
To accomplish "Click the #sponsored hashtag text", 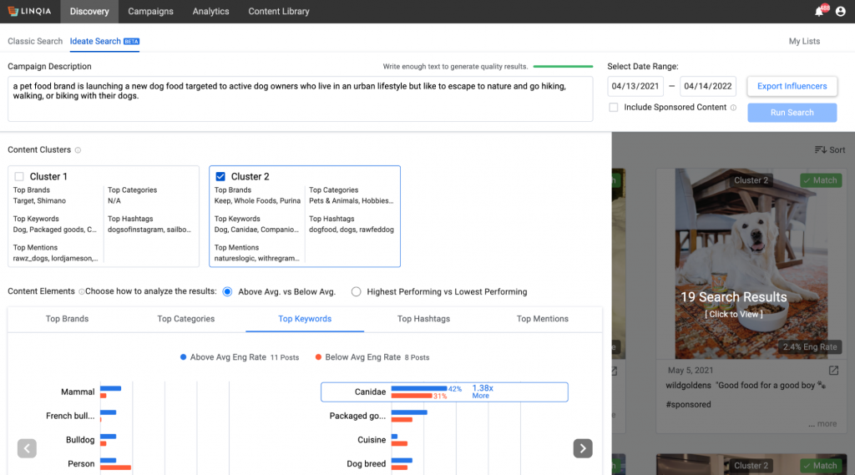I will click(x=688, y=405).
